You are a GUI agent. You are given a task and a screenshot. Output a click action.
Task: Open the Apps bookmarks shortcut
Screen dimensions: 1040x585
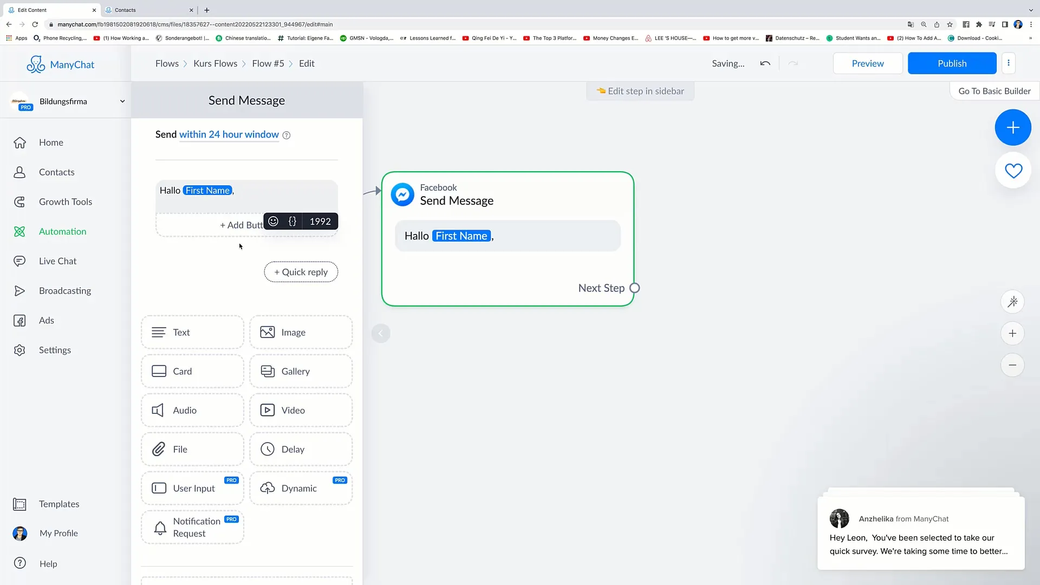(x=16, y=38)
